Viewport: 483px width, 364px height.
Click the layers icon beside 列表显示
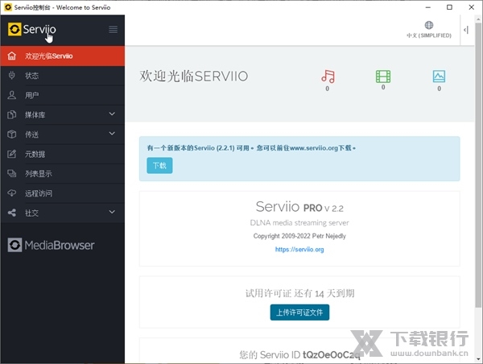[x=12, y=173]
